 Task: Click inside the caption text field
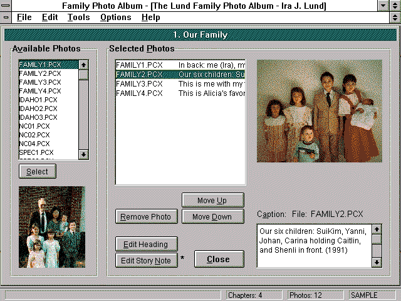pos(314,246)
